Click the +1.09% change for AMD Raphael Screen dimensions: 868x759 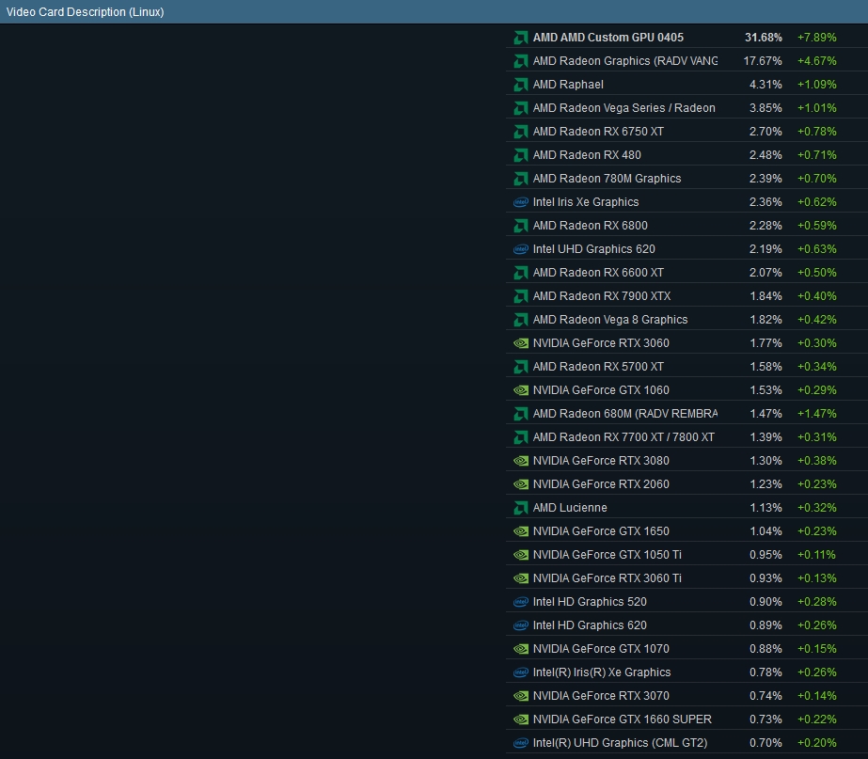tap(816, 85)
